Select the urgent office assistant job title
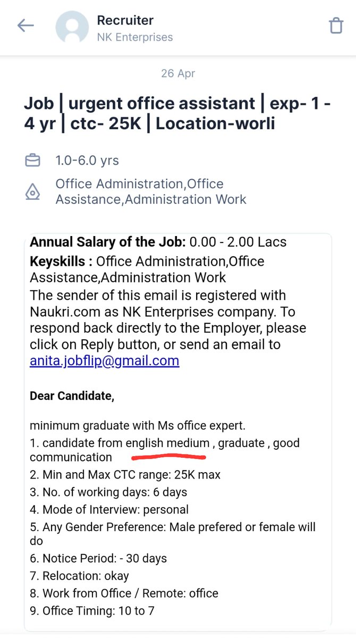 177,113
